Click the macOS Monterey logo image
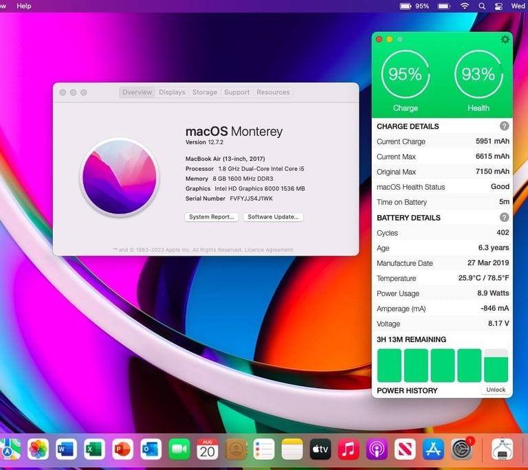The width and height of the screenshot is (528, 470). click(120, 177)
